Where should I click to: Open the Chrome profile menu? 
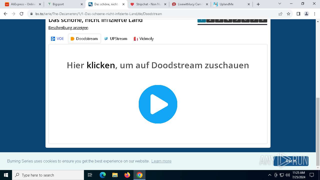306,14
